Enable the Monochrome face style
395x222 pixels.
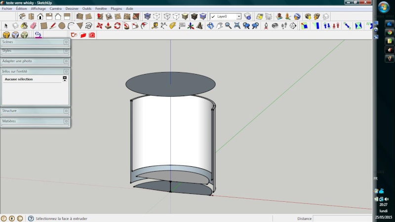coord(203,17)
